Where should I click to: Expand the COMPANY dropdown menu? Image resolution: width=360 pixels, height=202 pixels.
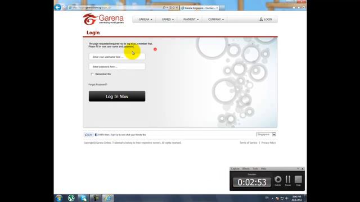[x=216, y=19]
